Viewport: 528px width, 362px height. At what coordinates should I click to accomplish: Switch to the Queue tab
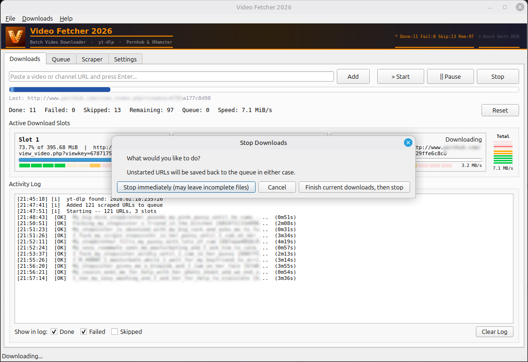pyautogui.click(x=61, y=59)
